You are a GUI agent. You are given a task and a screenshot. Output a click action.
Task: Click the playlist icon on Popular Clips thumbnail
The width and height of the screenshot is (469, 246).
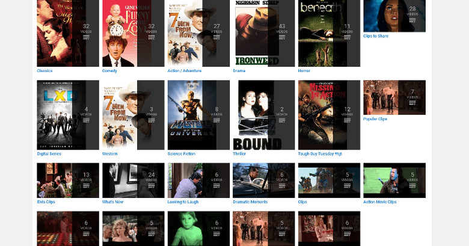tap(412, 103)
